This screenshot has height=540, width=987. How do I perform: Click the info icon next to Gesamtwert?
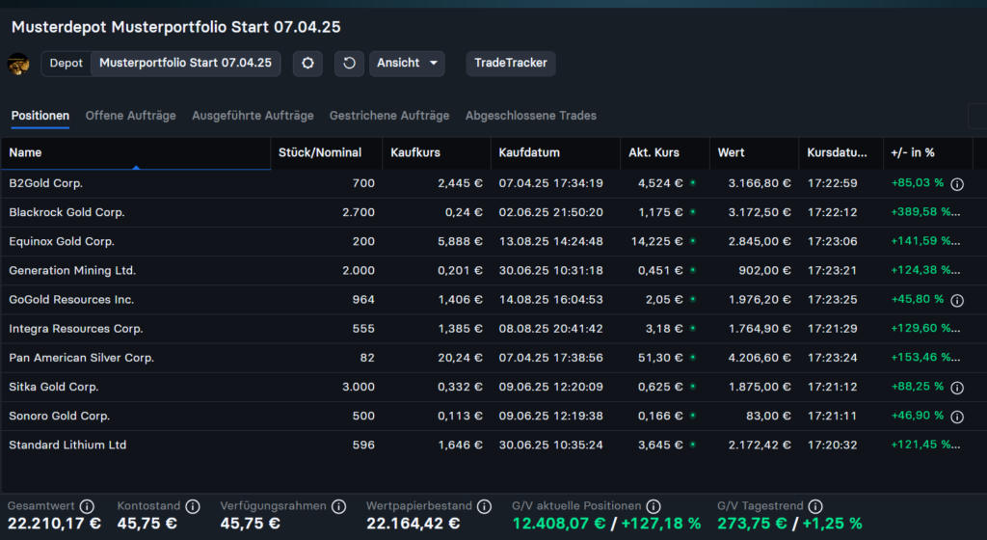(x=87, y=506)
